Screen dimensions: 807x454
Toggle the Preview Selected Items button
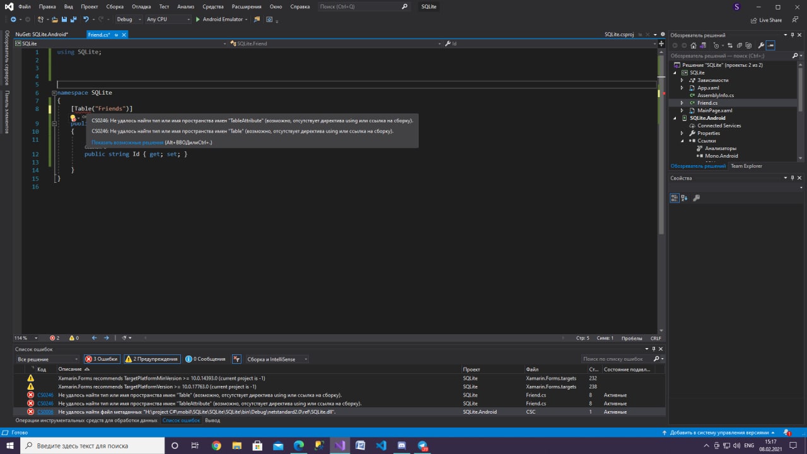click(x=770, y=45)
